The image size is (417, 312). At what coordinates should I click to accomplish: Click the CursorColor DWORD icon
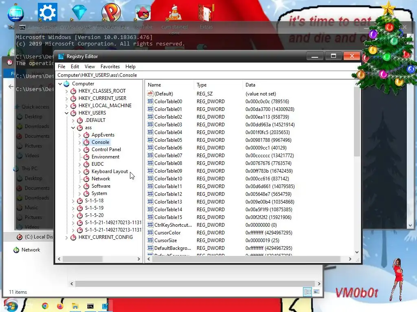[x=150, y=232]
